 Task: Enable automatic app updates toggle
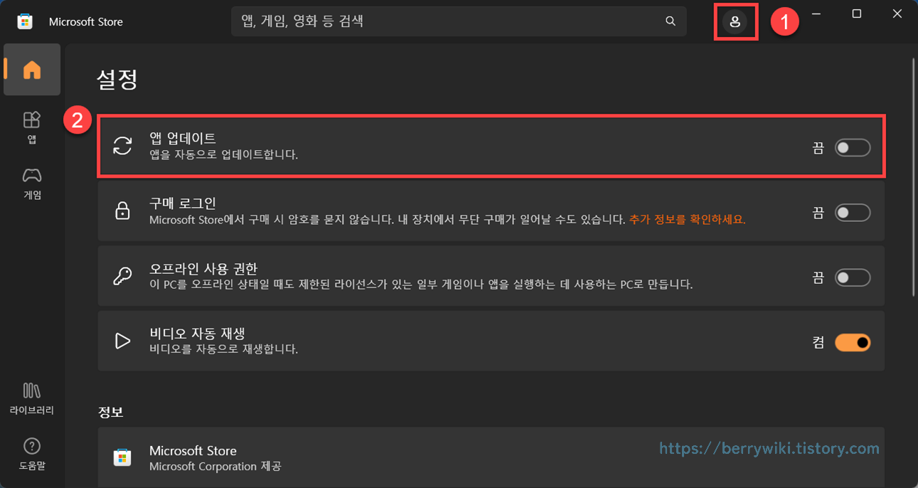pos(852,147)
